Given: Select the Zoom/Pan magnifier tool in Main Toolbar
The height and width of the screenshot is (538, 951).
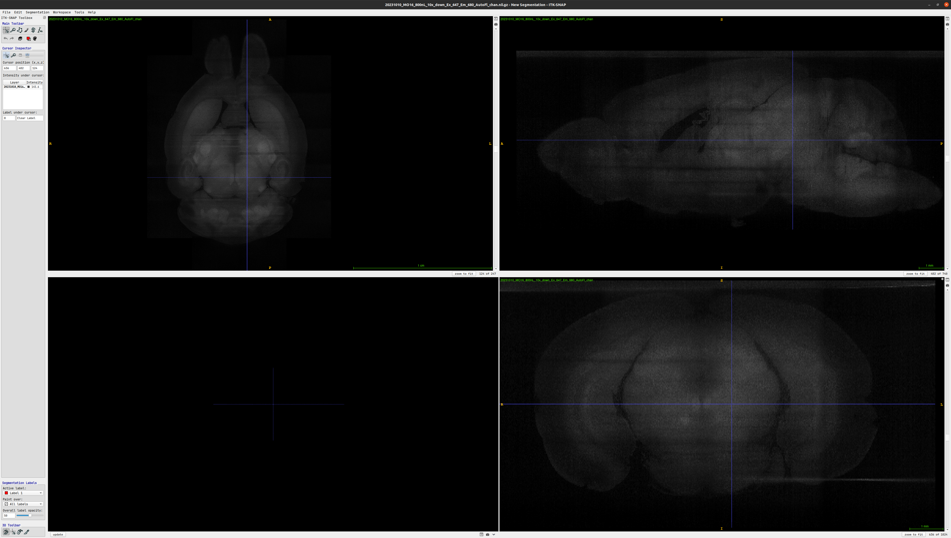Looking at the screenshot, I should (x=13, y=30).
